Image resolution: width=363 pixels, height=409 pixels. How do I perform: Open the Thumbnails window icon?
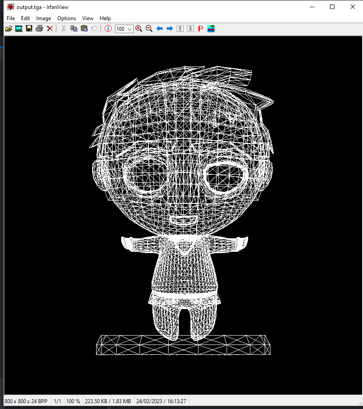[19, 28]
